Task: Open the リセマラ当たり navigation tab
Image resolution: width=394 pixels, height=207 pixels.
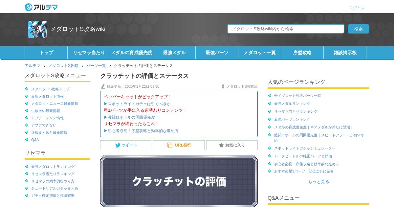Action: 89,53
